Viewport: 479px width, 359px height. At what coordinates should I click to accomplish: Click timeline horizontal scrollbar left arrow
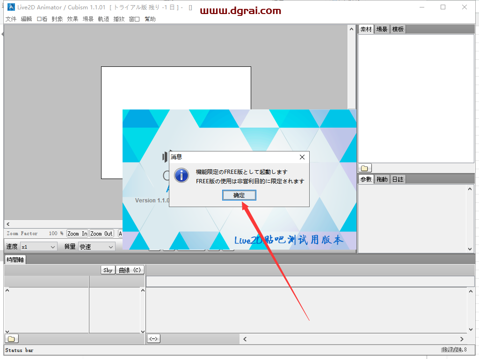245,339
